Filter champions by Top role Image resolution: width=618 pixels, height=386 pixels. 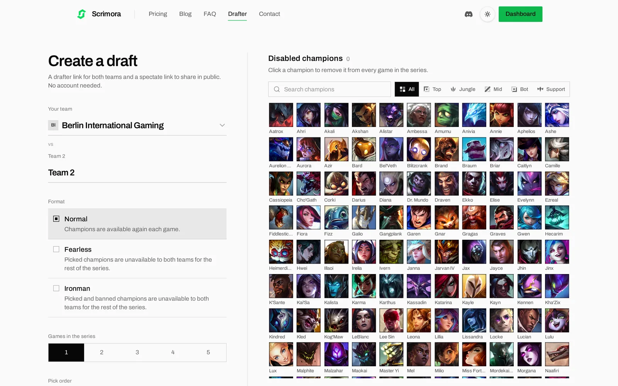(x=432, y=89)
